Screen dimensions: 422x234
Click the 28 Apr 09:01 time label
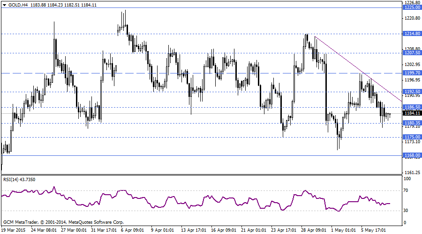coord(314,230)
